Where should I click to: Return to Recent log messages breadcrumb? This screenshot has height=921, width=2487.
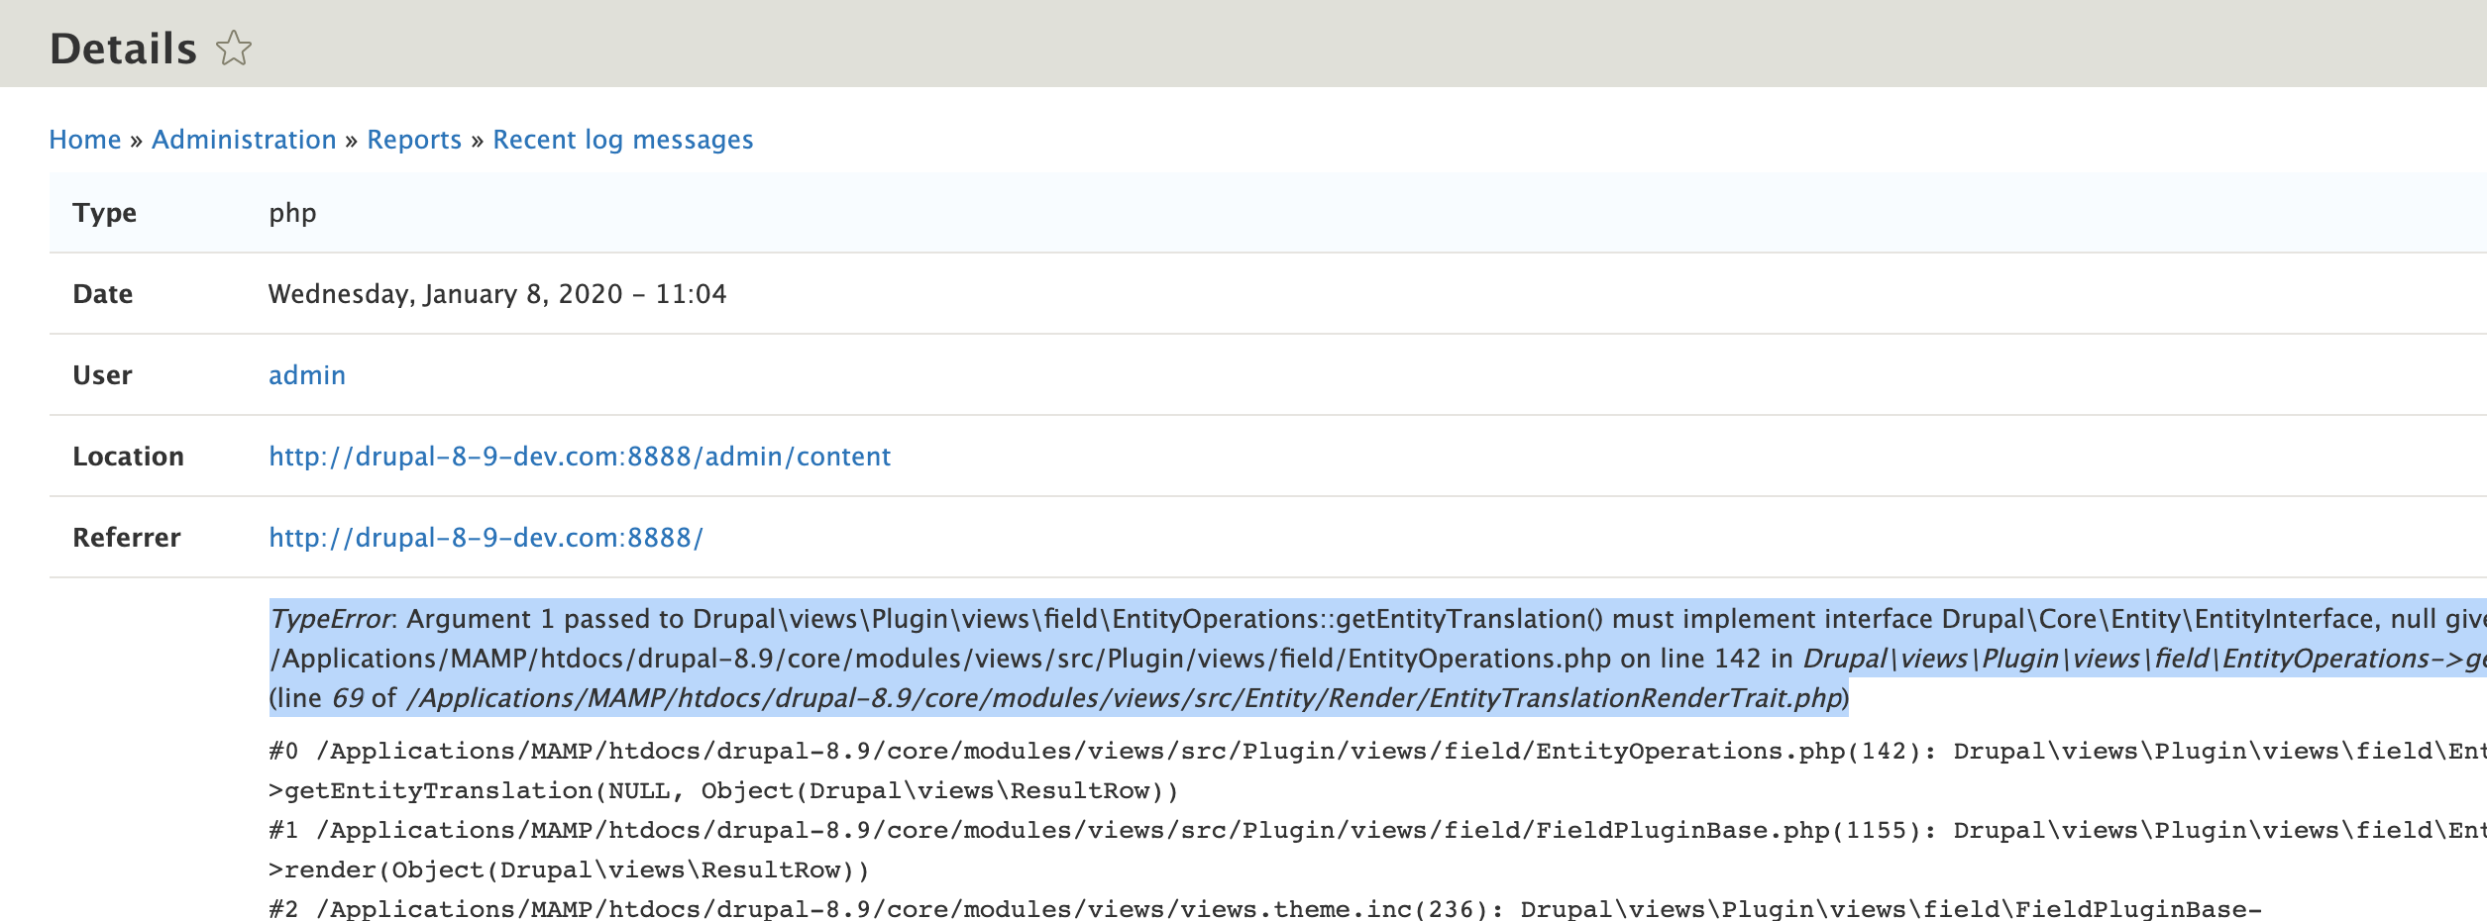pyautogui.click(x=623, y=140)
